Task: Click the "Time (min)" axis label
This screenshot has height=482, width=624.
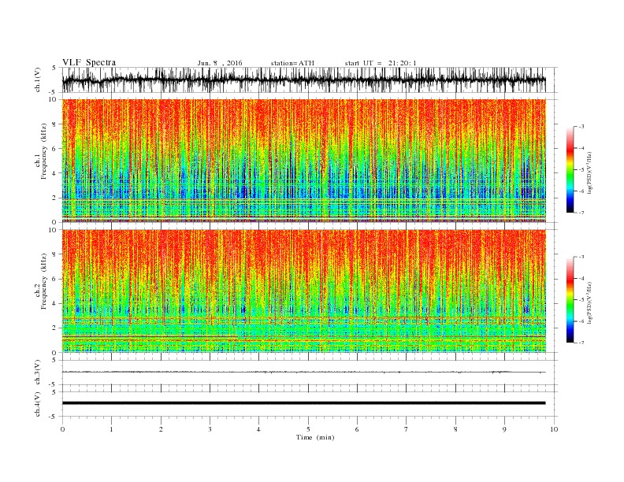Action: (315, 437)
